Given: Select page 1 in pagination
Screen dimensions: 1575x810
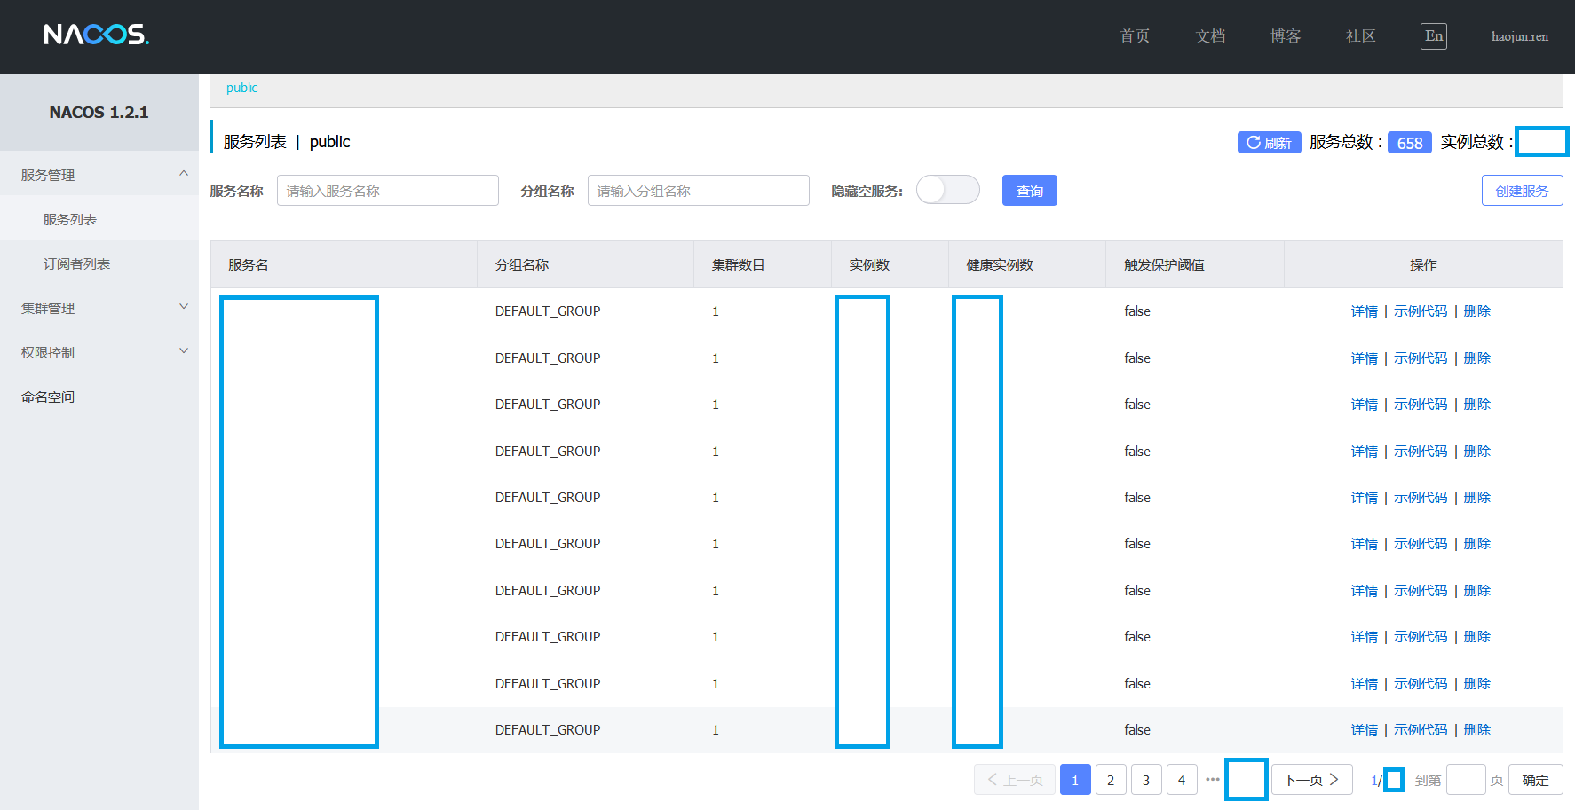Looking at the screenshot, I should pyautogui.click(x=1075, y=780).
